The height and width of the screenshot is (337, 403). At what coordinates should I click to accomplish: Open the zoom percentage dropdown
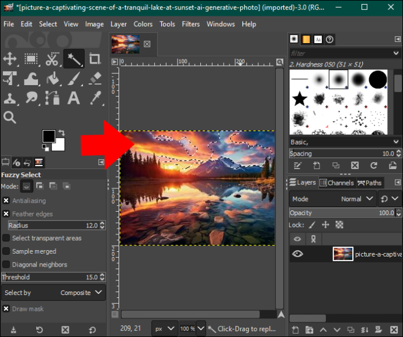201,328
